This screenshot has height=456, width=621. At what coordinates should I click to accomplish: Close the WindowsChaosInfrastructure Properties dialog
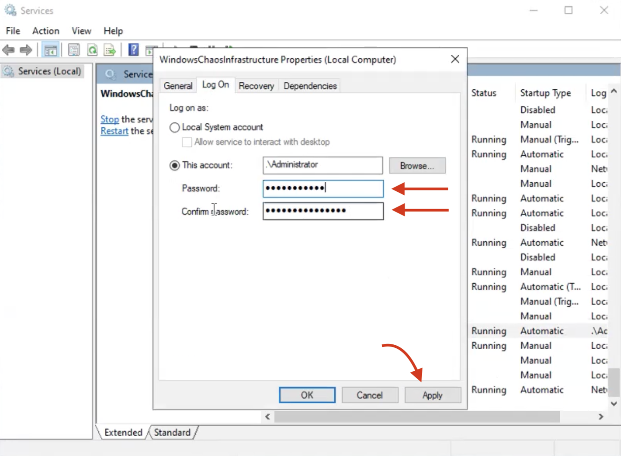[455, 59]
